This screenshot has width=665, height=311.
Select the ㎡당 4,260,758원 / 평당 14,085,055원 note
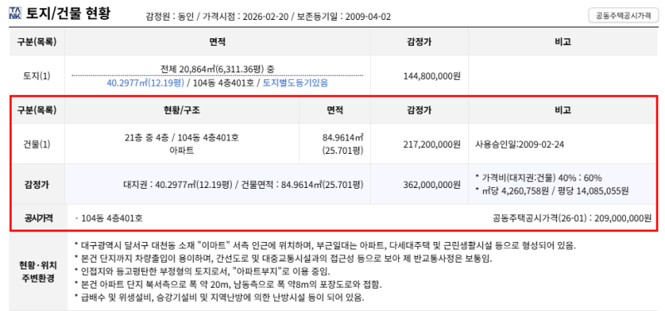click(552, 191)
